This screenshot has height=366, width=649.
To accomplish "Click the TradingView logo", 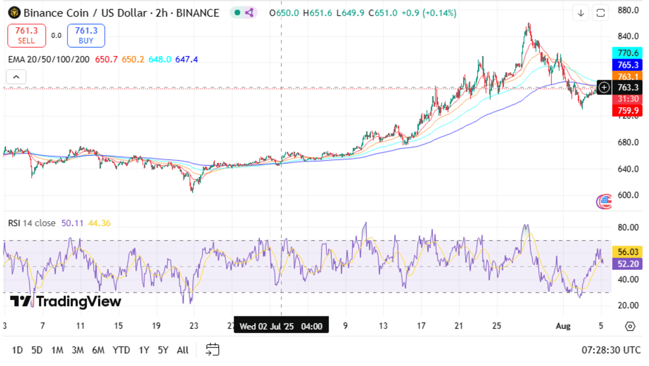I will [65, 301].
